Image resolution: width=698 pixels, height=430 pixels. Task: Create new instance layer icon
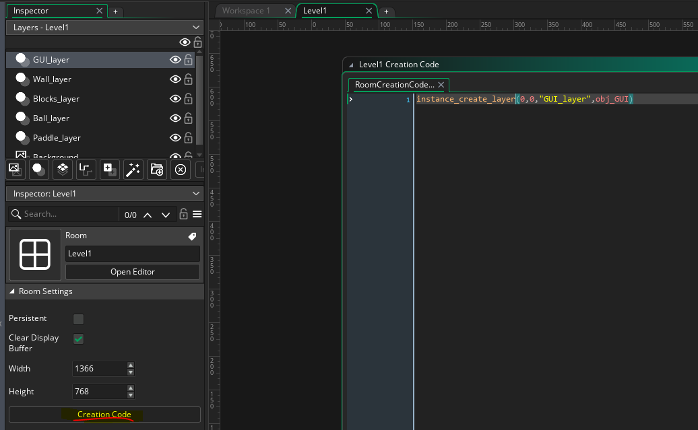(x=38, y=170)
